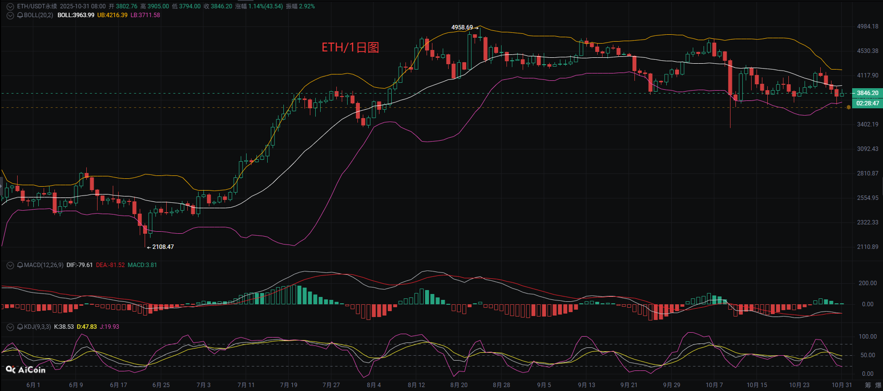The image size is (883, 391).
Task: Click the 2108.47 low price marker
Action: pyautogui.click(x=163, y=247)
